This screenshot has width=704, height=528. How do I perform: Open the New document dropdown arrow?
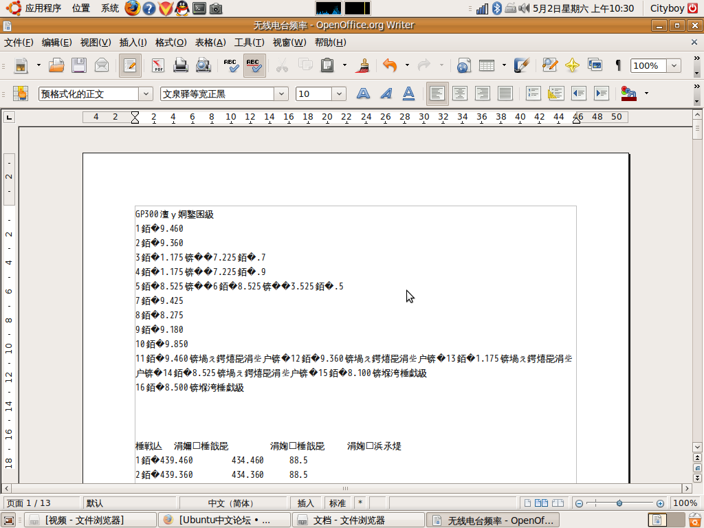click(38, 65)
